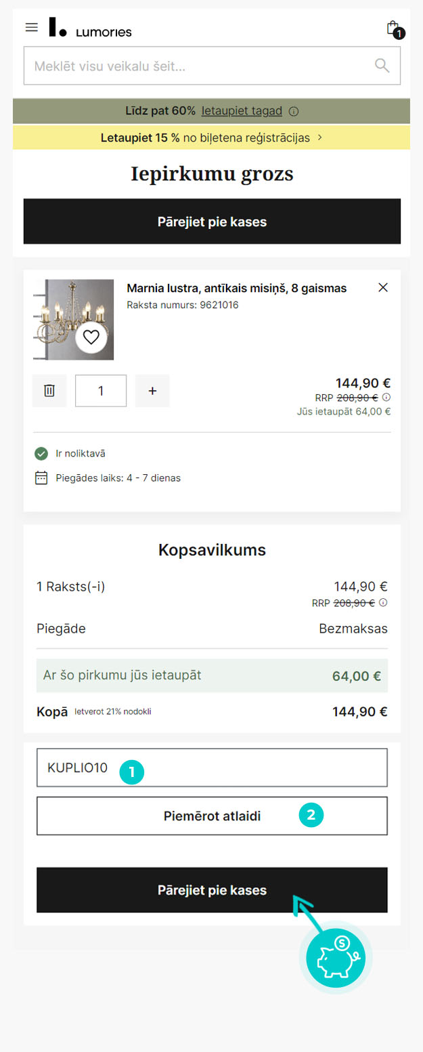Open the shopping bag cart icon
This screenshot has height=1052, width=423.
(393, 28)
